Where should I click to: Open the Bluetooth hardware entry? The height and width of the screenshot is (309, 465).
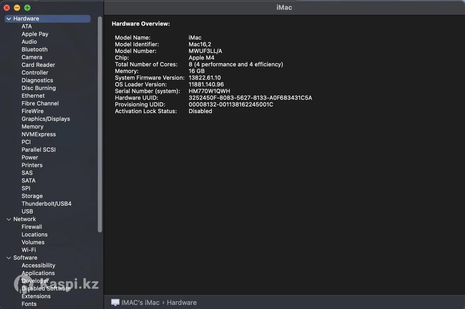34,50
